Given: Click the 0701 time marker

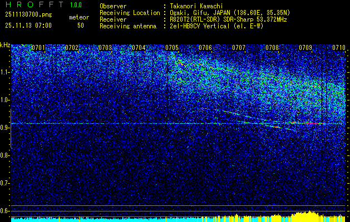Looking at the screenshot, I should click(x=38, y=48).
